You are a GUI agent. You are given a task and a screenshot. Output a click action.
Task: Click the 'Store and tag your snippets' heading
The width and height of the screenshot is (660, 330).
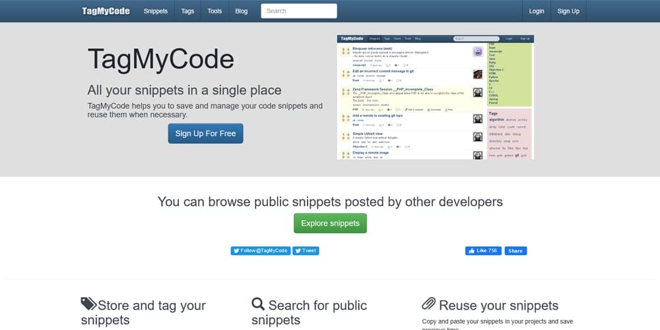[x=143, y=312]
